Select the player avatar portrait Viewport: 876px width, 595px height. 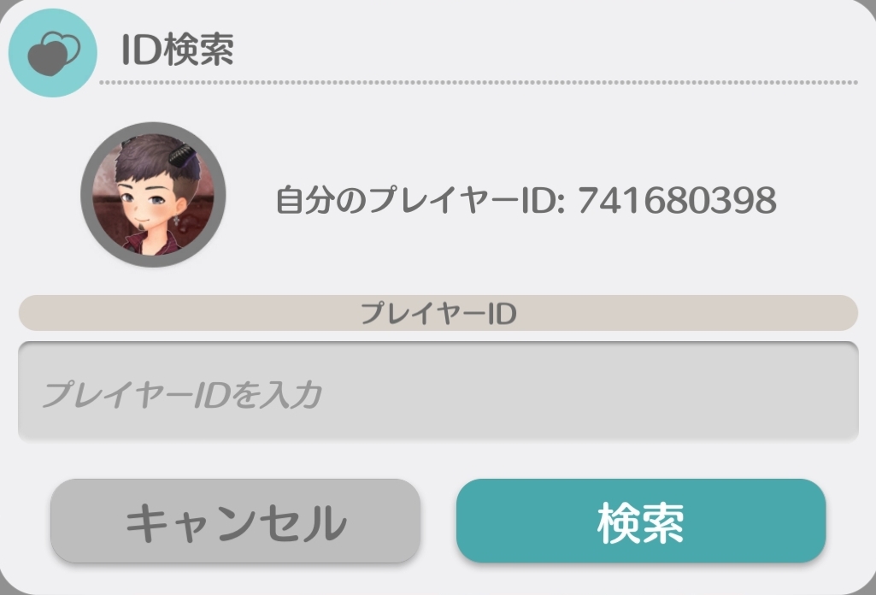pyautogui.click(x=153, y=194)
